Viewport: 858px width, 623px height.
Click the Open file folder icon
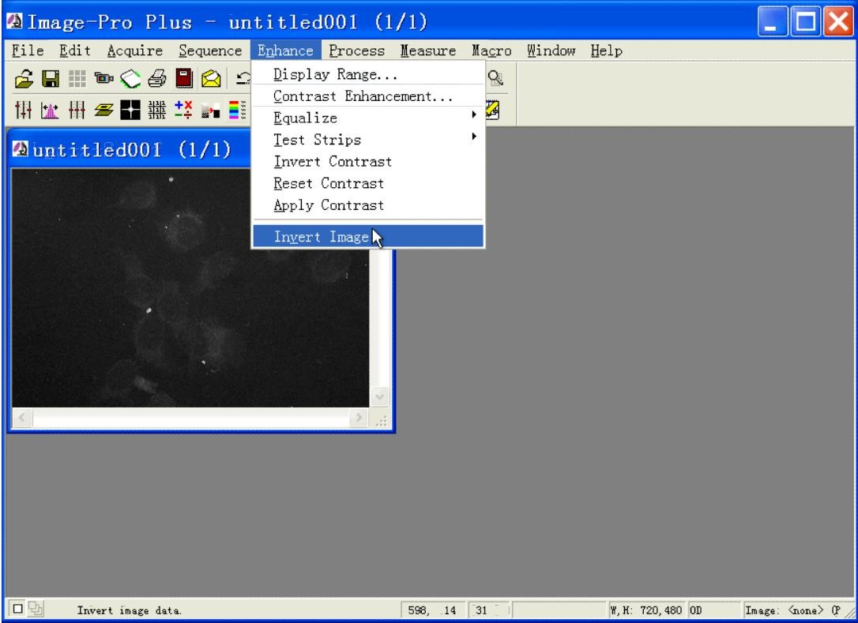[24, 79]
